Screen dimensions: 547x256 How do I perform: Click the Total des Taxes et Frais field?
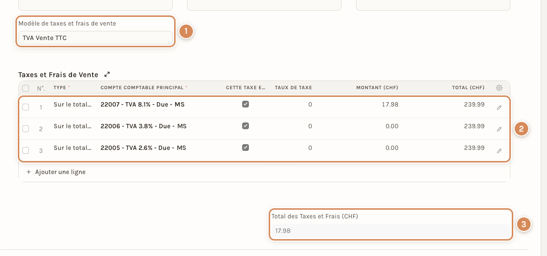coord(390,230)
